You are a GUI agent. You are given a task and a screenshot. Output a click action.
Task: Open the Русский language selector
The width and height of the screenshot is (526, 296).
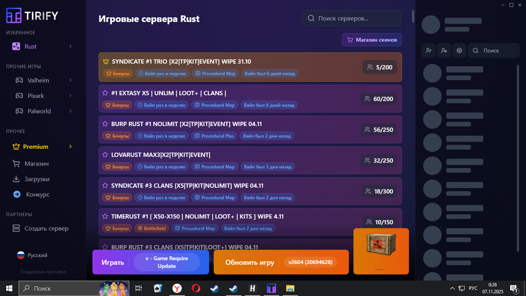point(32,255)
